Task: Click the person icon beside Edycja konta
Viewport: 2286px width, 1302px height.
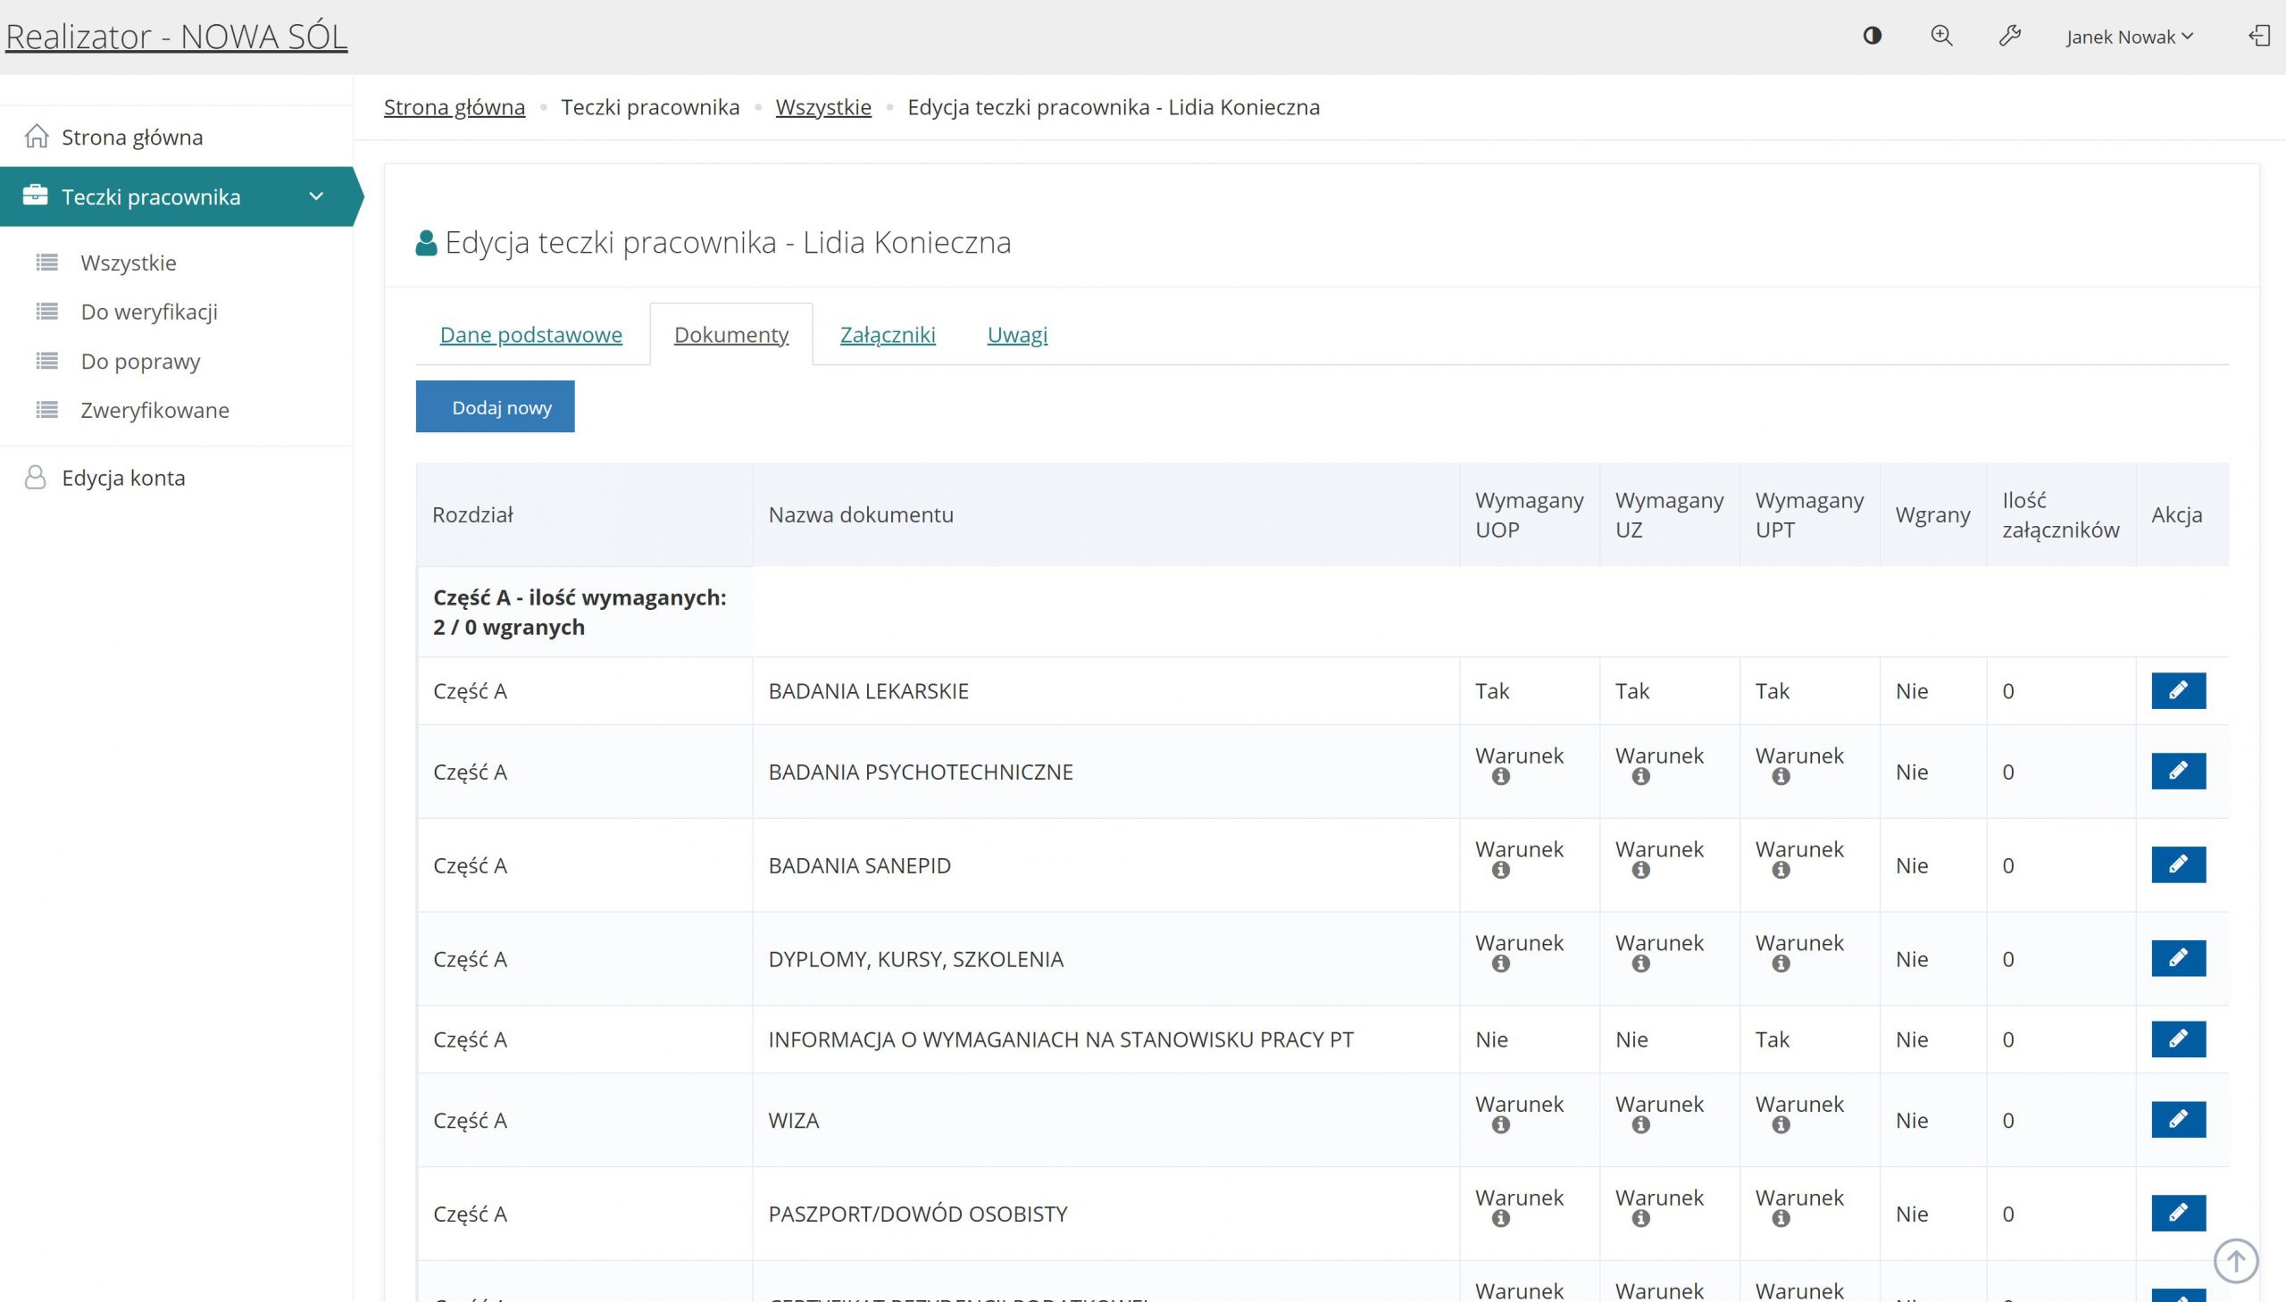Action: click(x=34, y=477)
